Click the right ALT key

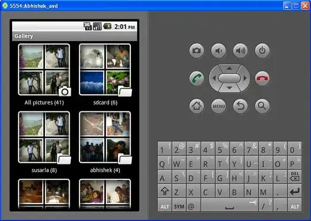click(295, 205)
